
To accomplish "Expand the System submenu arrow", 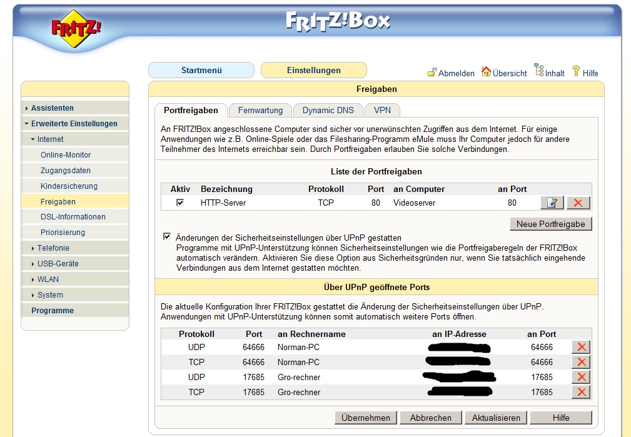I will tap(33, 295).
